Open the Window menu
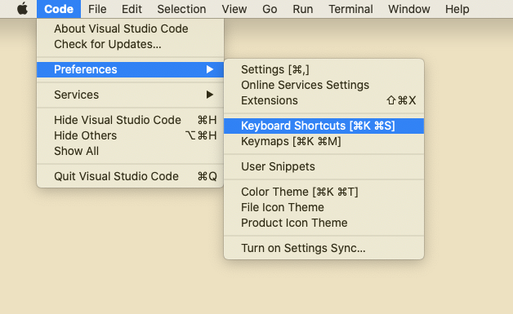Image resolution: width=513 pixels, height=314 pixels. 409,9
